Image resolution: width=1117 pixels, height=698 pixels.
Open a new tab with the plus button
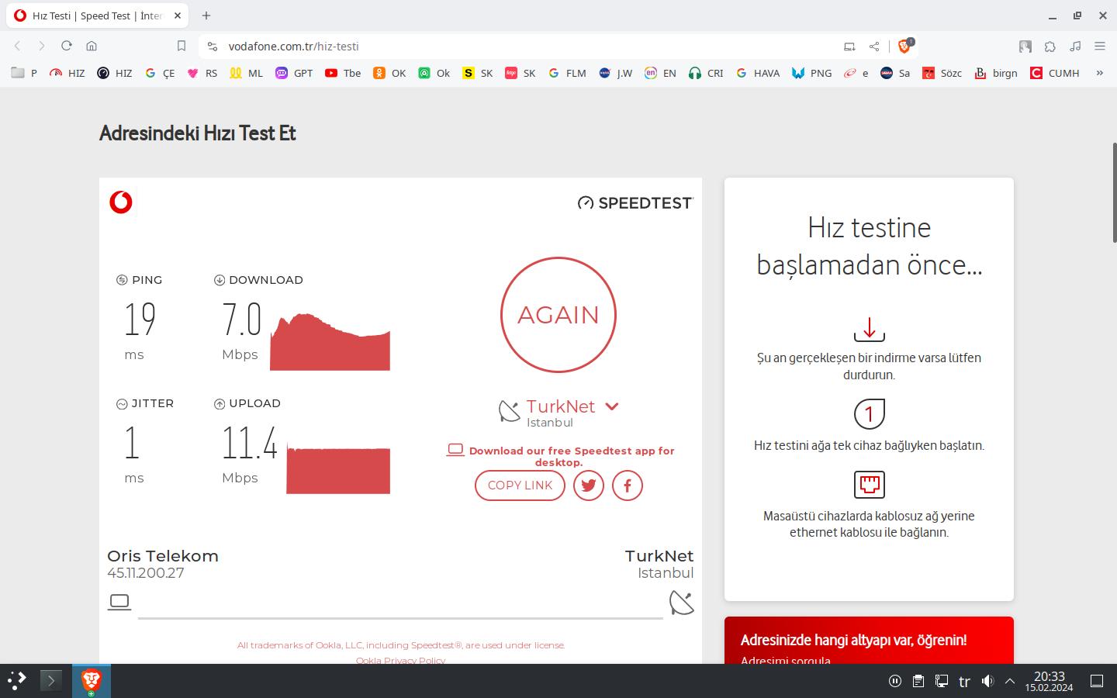coord(206,16)
